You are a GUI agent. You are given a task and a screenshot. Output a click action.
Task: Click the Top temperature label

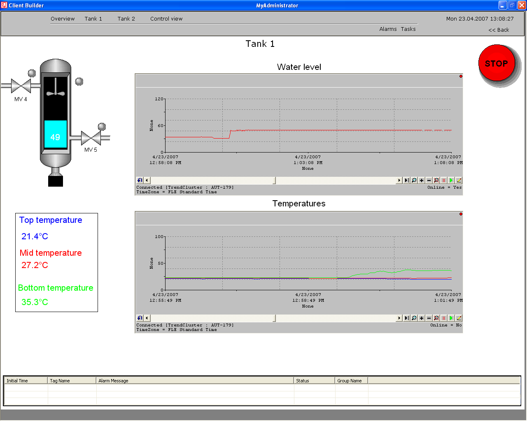tap(51, 220)
